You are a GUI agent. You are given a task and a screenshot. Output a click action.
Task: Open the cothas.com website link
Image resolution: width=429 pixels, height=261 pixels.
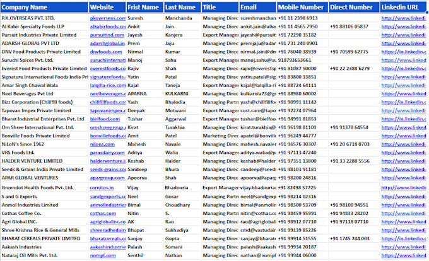pos(103,213)
